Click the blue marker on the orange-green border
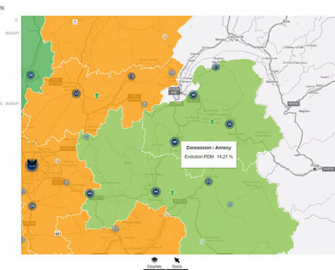The width and height of the screenshot is (335, 270). coord(90,193)
